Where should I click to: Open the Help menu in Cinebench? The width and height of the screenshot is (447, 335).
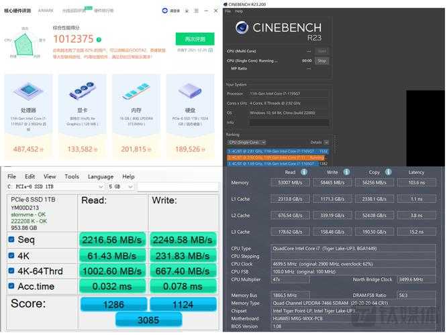[239, 11]
